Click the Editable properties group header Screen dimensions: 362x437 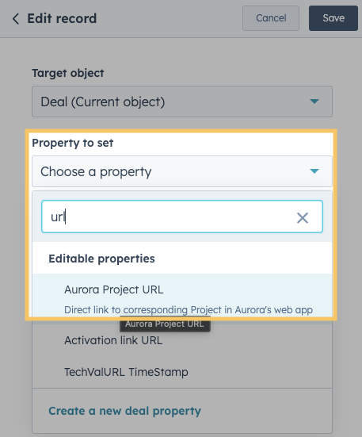(101, 259)
